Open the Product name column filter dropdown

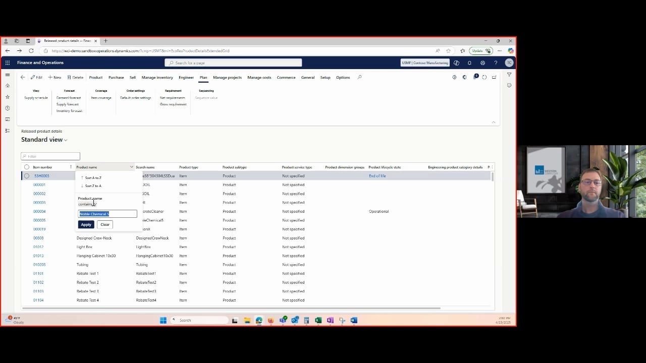(131, 167)
